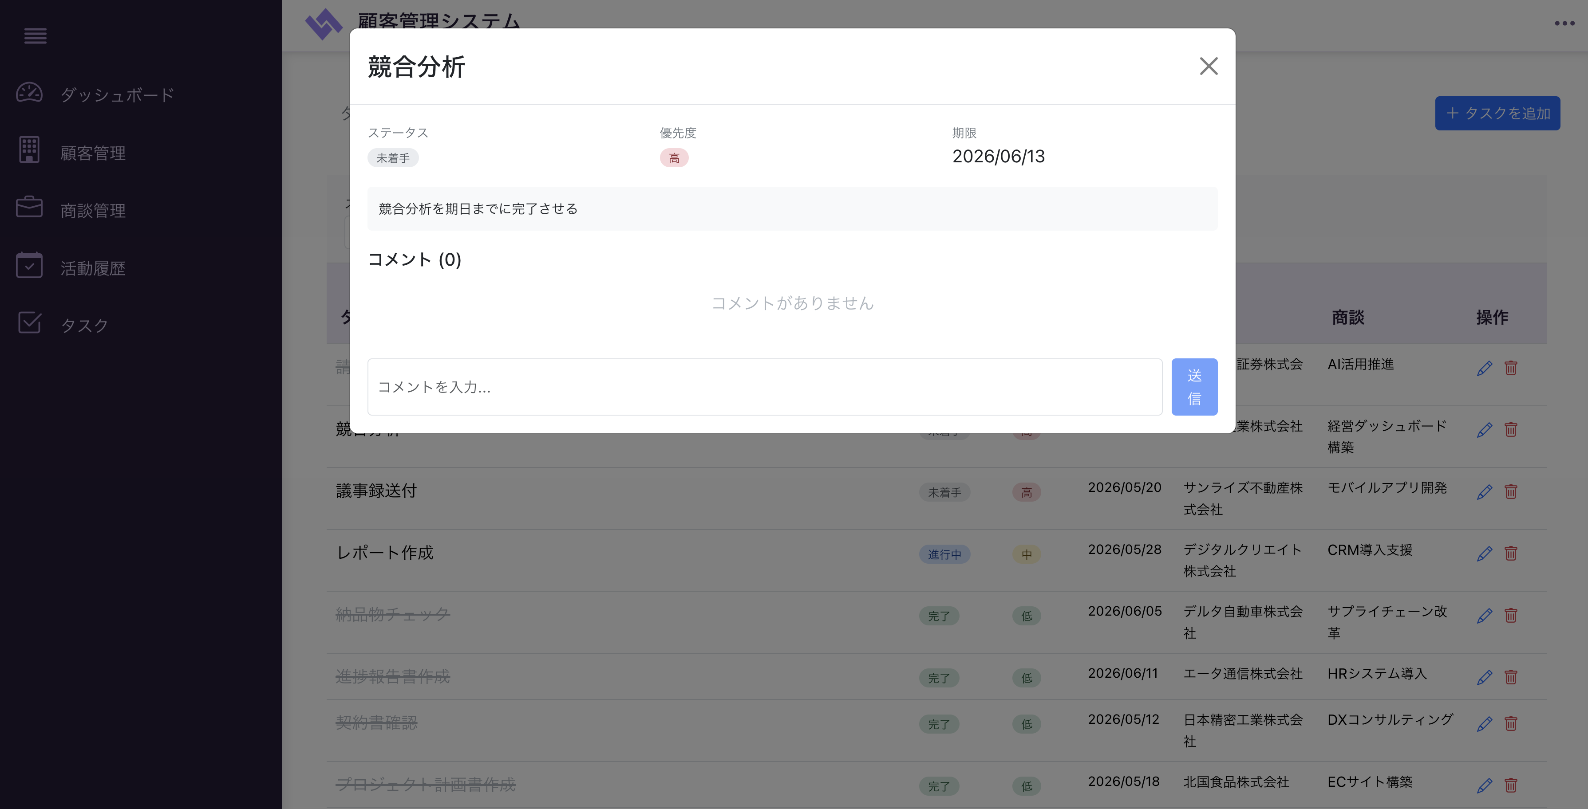Click the dashboard gauge icon

(29, 93)
